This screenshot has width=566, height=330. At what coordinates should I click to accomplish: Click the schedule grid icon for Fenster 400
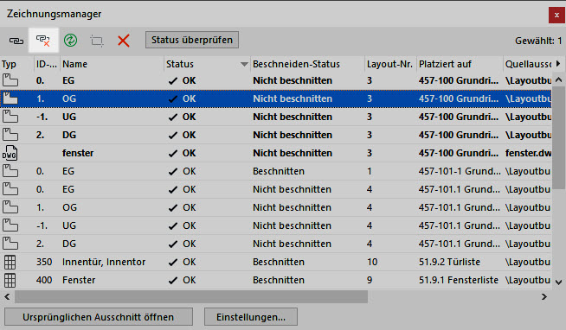tap(10, 280)
